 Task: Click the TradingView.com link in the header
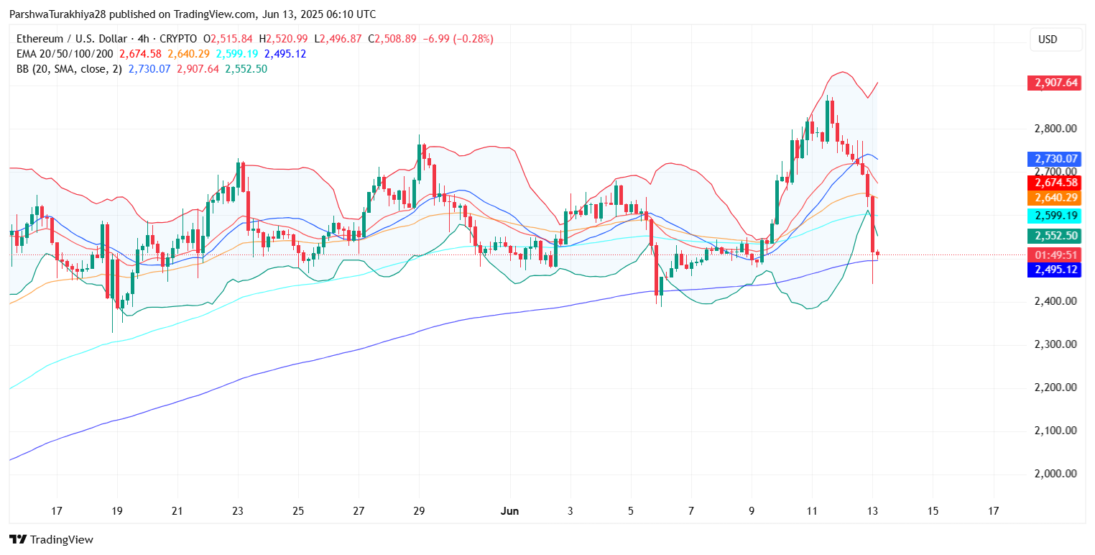point(213,14)
